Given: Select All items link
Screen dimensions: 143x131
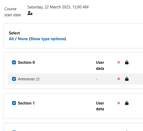Looking at the screenshot, I should (11, 39).
